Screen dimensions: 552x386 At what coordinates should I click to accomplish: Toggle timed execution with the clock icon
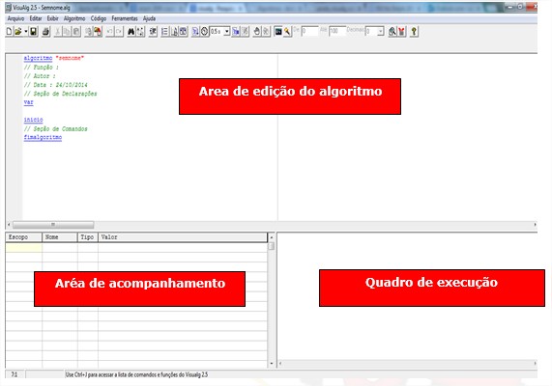205,32
